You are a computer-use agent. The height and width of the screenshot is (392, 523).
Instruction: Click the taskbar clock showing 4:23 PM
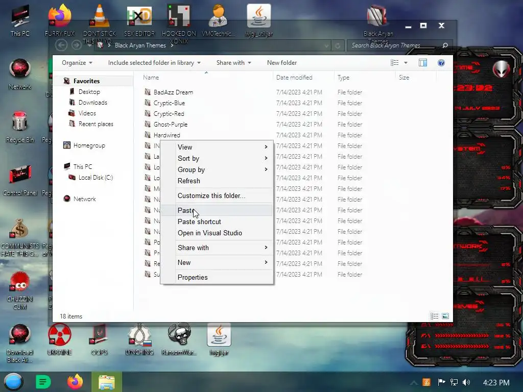coord(496,382)
